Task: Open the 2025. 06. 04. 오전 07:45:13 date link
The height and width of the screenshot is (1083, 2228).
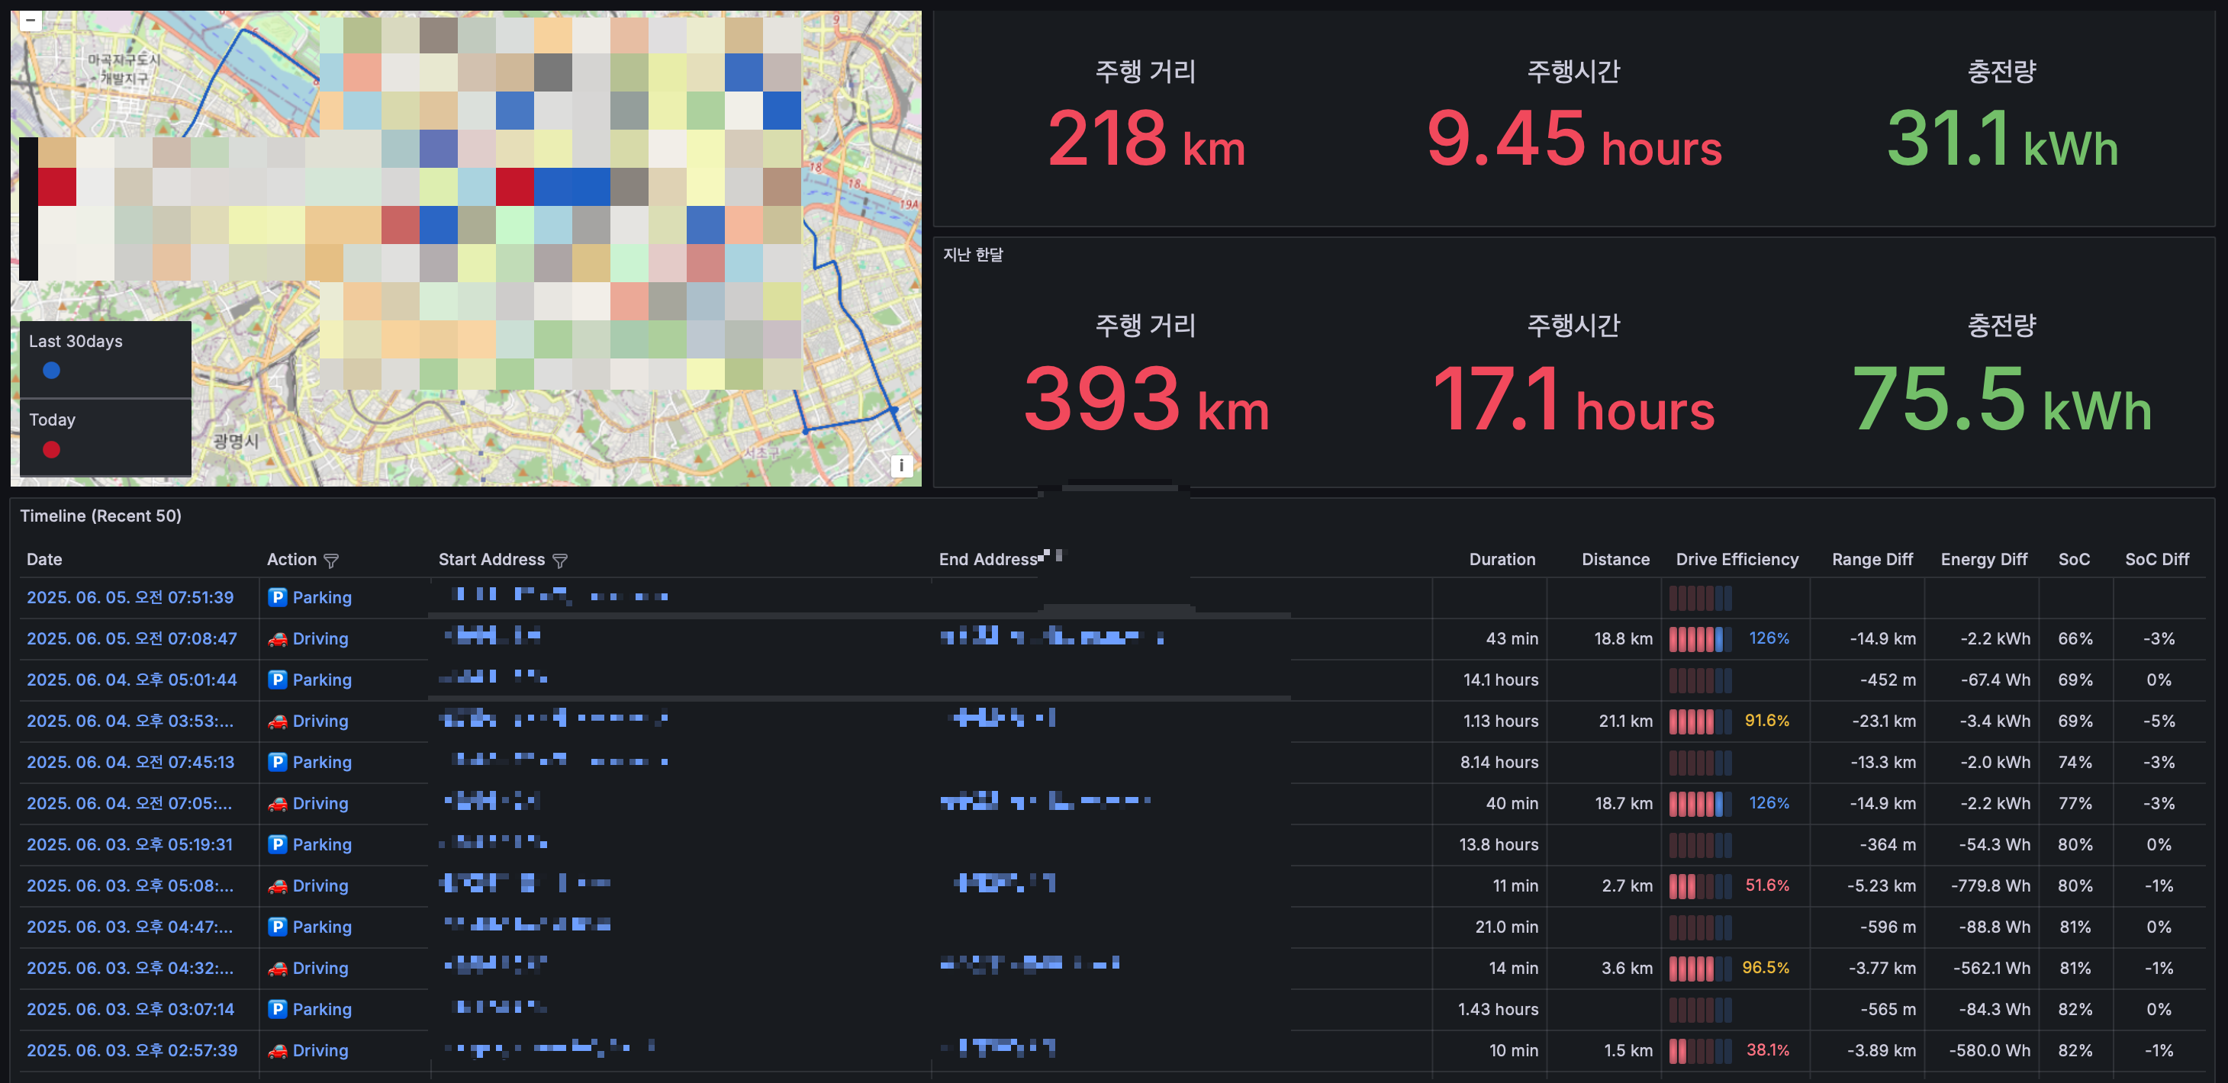Action: pos(130,763)
